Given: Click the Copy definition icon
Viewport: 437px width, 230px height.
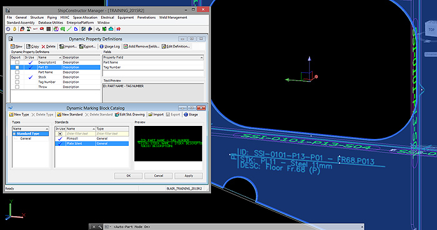Looking at the screenshot, I should (29, 47).
